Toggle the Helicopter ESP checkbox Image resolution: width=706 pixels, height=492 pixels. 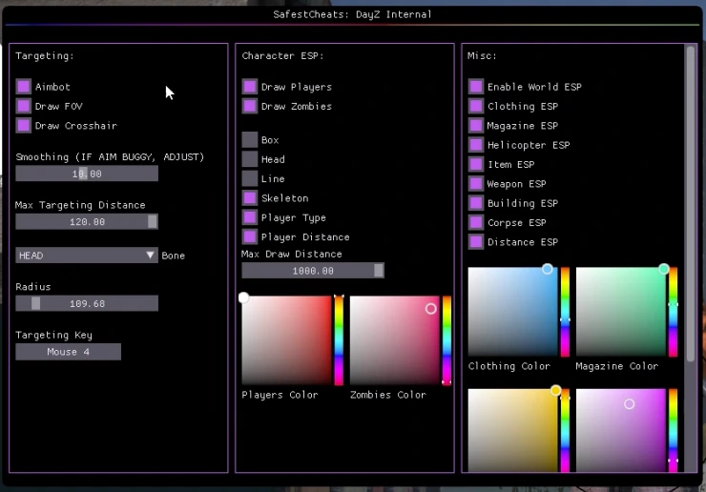(x=476, y=145)
